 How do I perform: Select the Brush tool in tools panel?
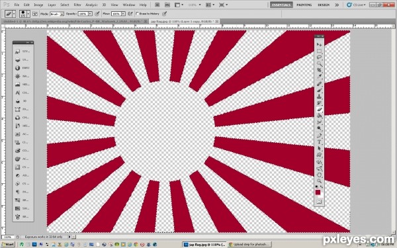(319, 91)
